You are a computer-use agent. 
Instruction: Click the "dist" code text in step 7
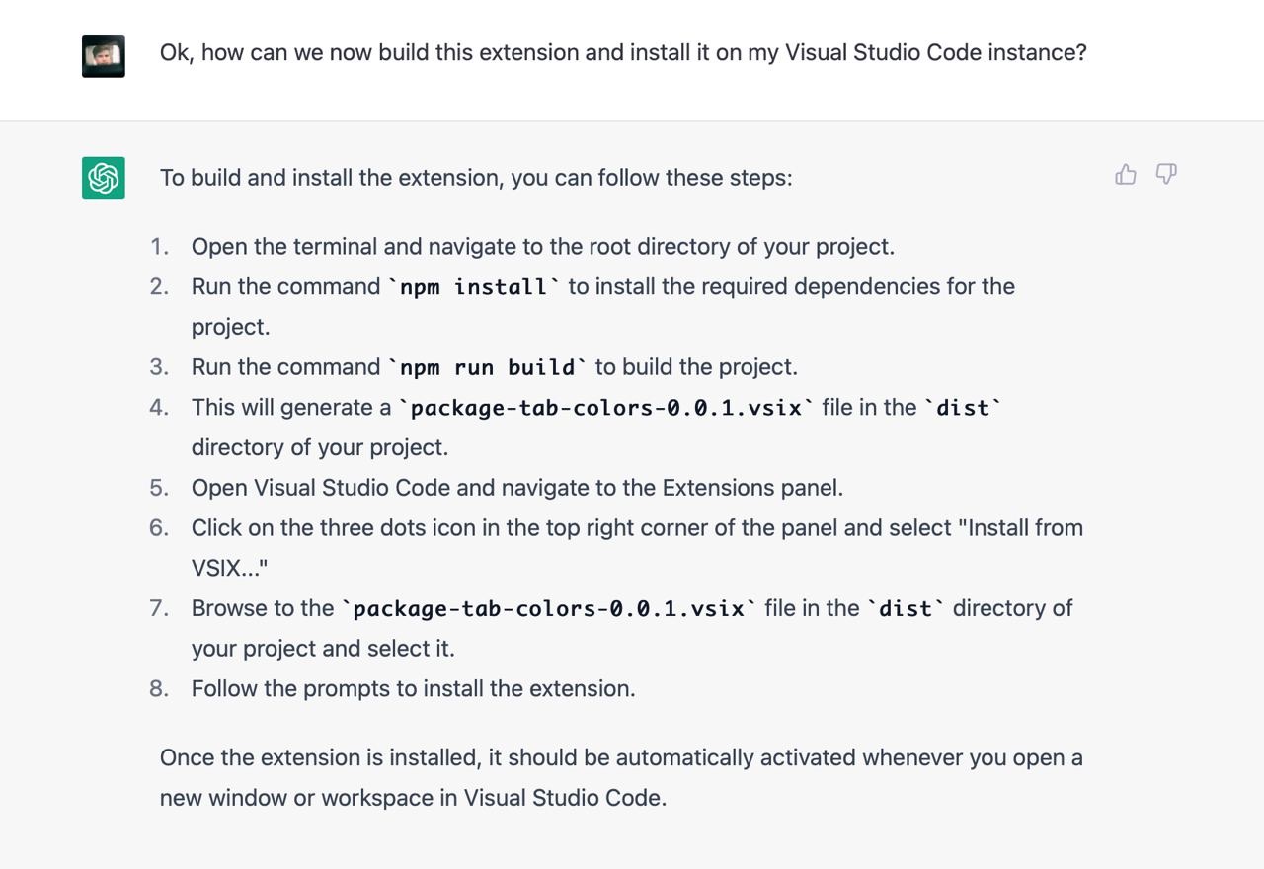point(906,609)
